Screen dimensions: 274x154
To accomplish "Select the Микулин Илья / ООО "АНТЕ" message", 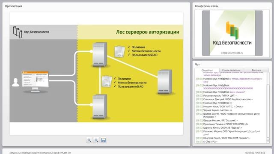I will coord(220,107).
